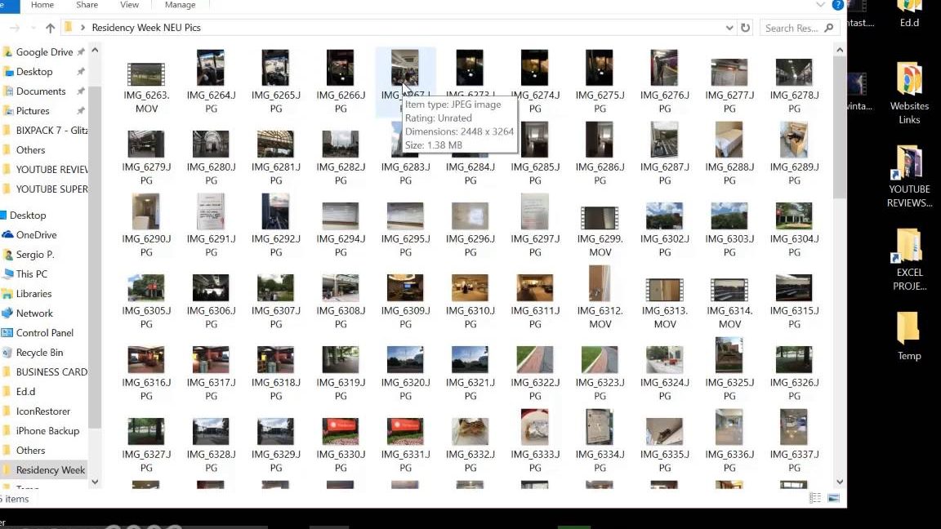Click file list scroll up arrow
The width and height of the screenshot is (941, 529).
(x=840, y=51)
